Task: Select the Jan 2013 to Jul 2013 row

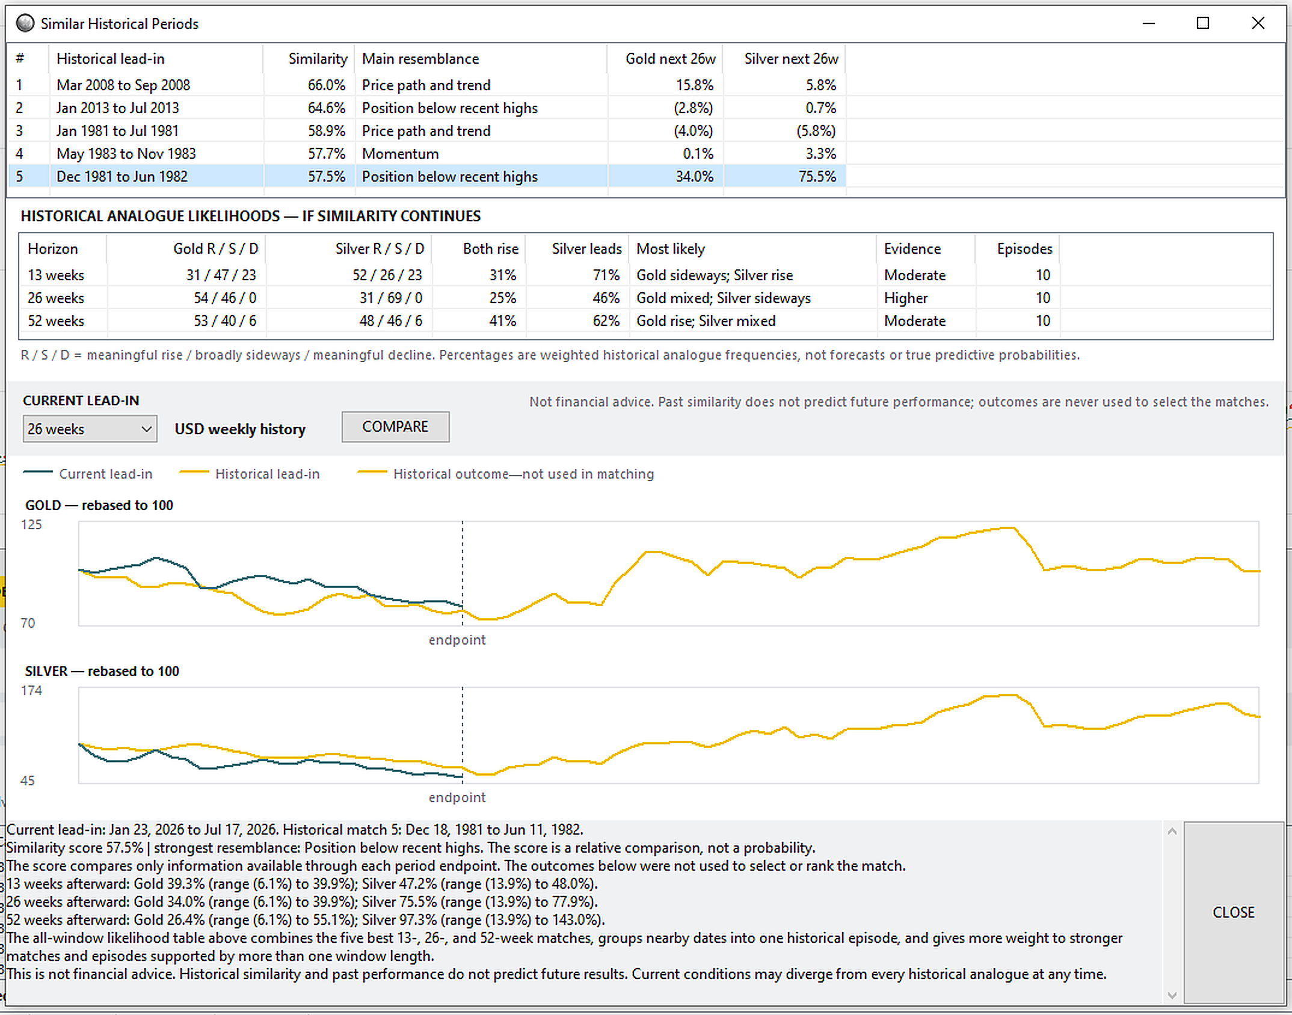Action: (x=426, y=108)
